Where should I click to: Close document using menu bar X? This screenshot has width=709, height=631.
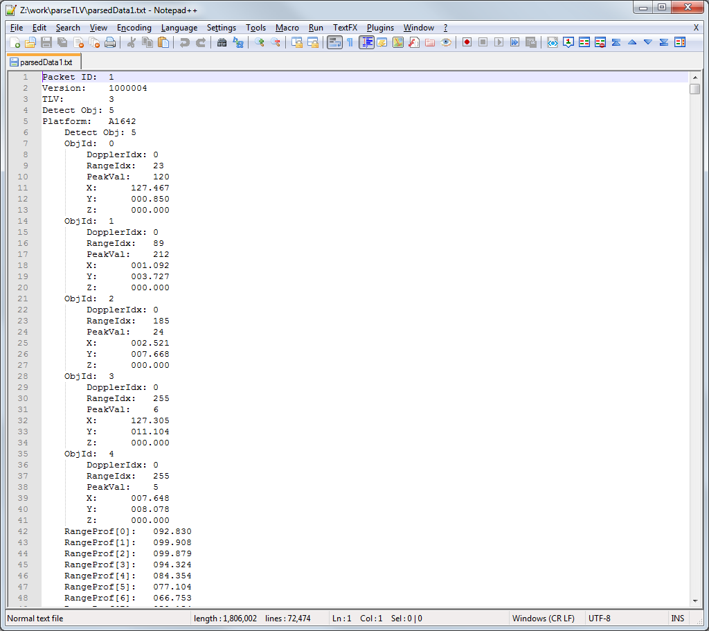(x=696, y=28)
